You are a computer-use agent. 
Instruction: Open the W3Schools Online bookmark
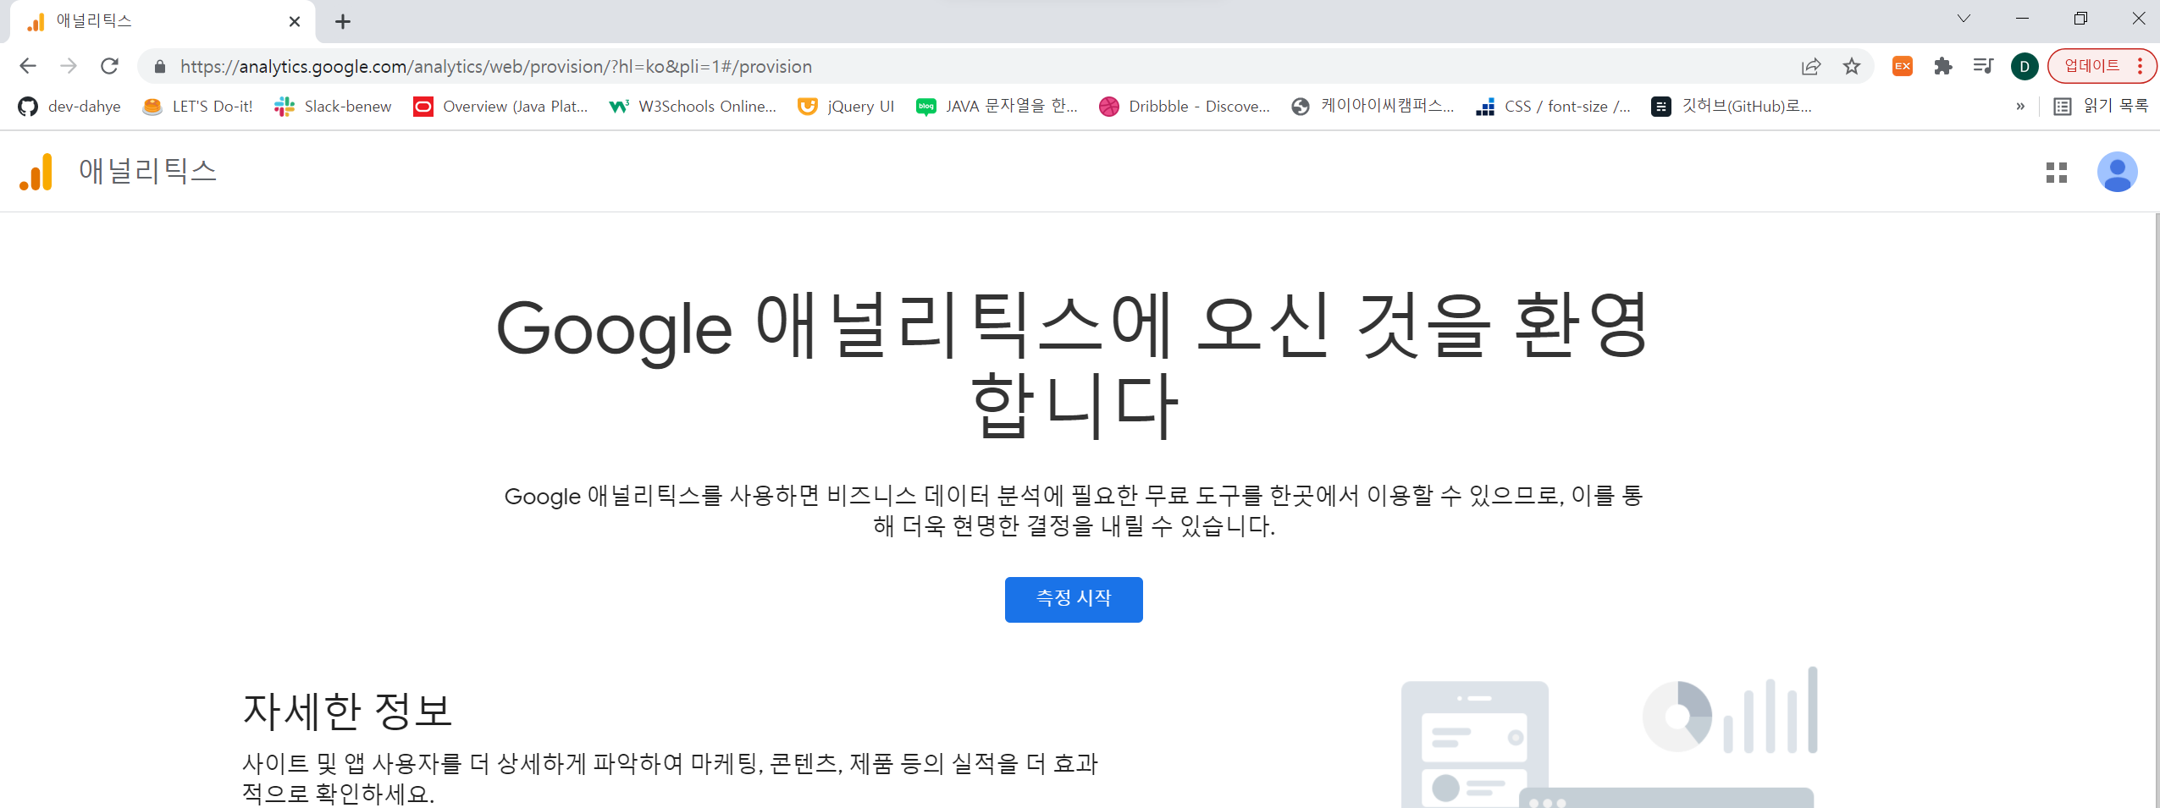(x=693, y=107)
